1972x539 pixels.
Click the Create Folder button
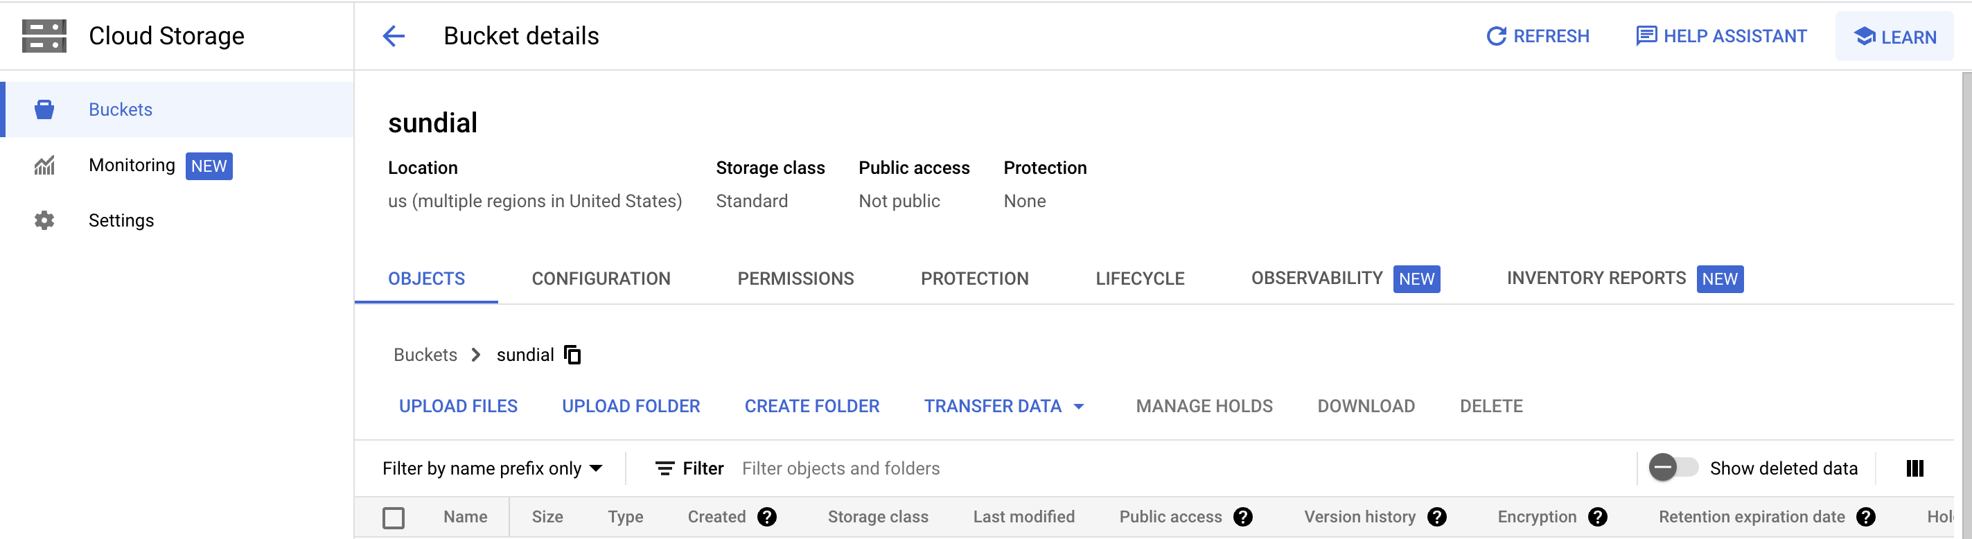(811, 406)
